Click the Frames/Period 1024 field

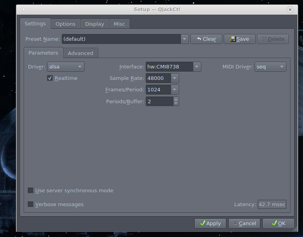click(159, 89)
